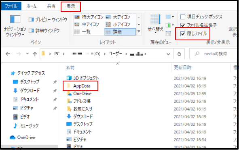Click PC in the address path
This screenshot has width=239, height=150.
[x=57, y=54]
